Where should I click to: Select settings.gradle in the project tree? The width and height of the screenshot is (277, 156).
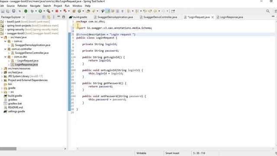click(x=16, y=111)
